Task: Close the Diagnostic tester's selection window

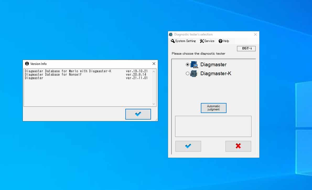Action: click(x=255, y=34)
